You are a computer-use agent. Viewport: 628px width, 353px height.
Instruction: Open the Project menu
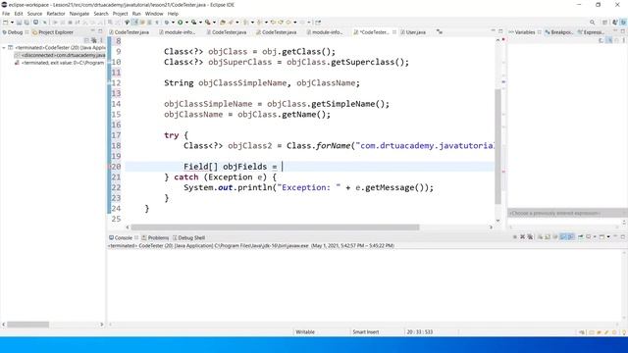[120, 14]
